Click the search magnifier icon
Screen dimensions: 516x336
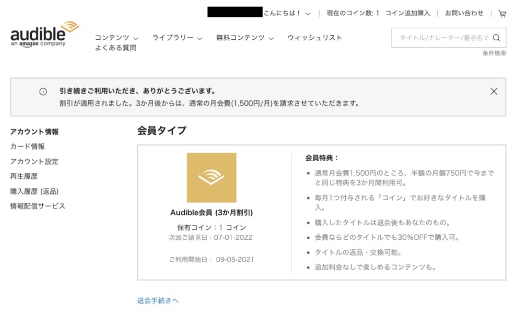pyautogui.click(x=496, y=38)
